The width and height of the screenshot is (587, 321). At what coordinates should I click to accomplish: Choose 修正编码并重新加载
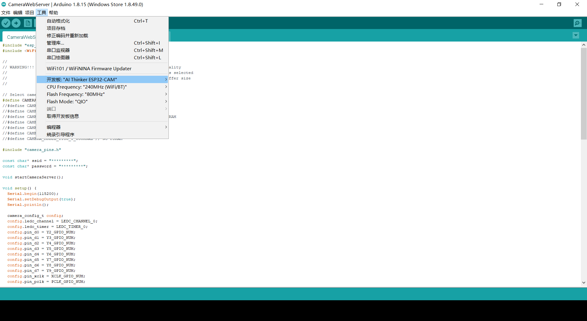pos(102,36)
